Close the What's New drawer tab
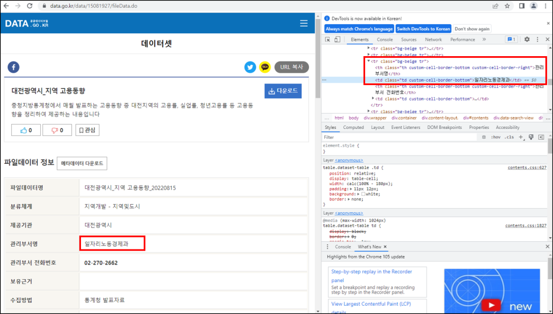This screenshot has width=553, height=314. click(x=385, y=247)
